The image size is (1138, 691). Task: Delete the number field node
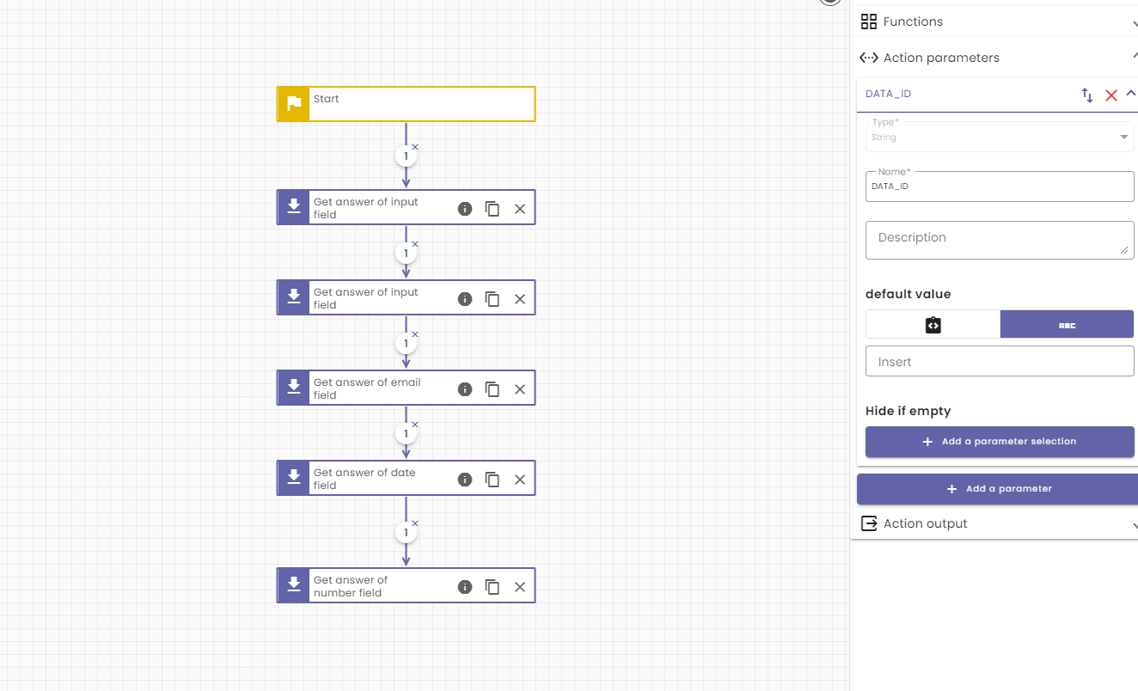(x=520, y=587)
